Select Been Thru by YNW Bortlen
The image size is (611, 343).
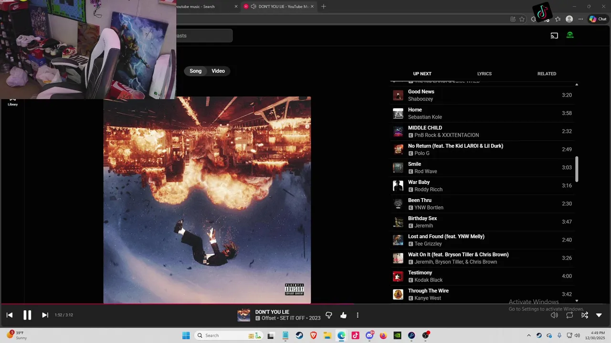[482, 204]
